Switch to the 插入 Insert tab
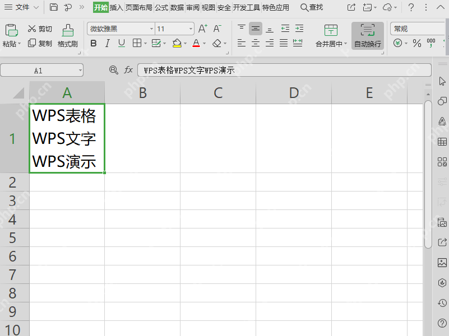The width and height of the screenshot is (449, 336). click(116, 7)
